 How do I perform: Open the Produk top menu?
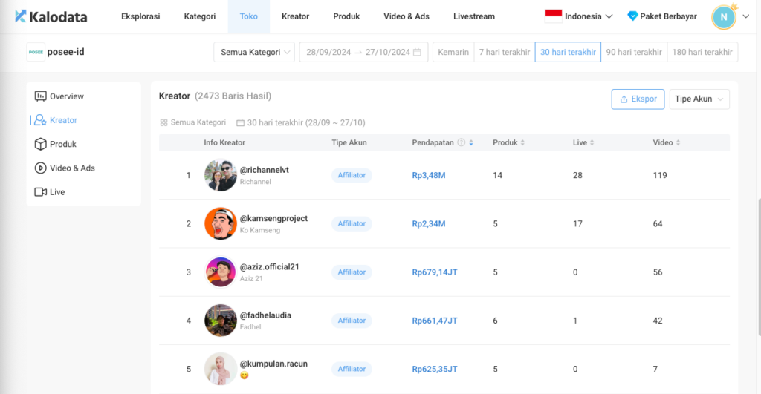coord(346,16)
